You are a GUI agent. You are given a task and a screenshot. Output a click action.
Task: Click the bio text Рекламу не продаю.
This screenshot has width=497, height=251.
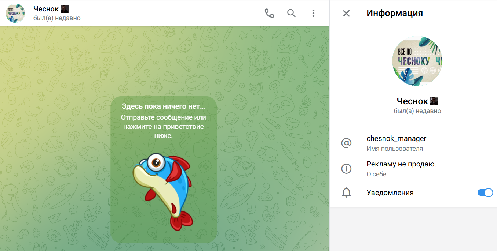click(x=401, y=164)
